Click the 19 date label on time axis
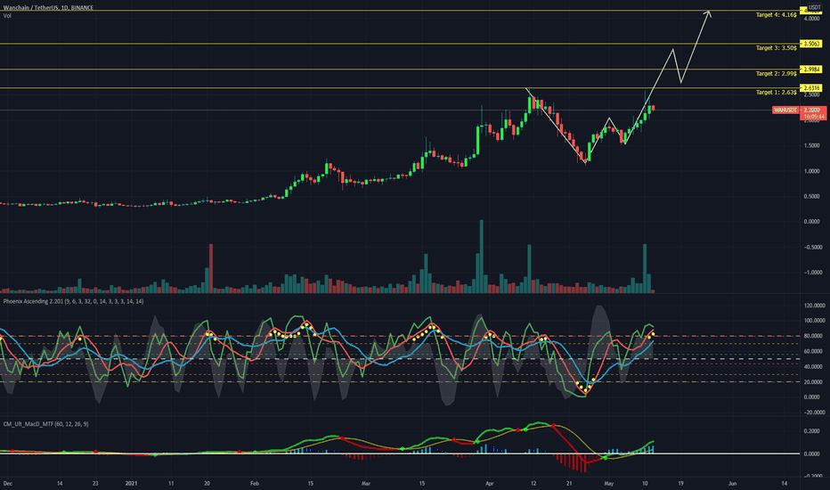This screenshot has height=490, width=830. (x=680, y=484)
